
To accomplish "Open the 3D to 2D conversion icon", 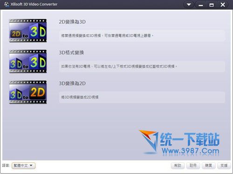I will 28,92.
